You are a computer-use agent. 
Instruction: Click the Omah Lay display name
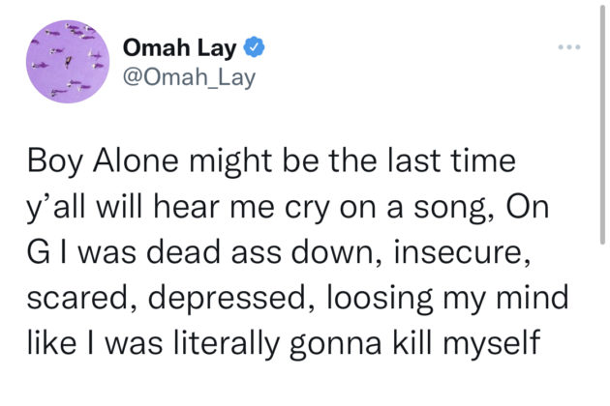click(180, 48)
